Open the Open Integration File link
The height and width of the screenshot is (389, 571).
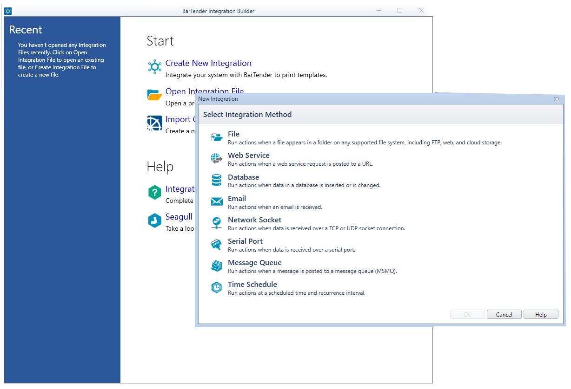pyautogui.click(x=205, y=91)
